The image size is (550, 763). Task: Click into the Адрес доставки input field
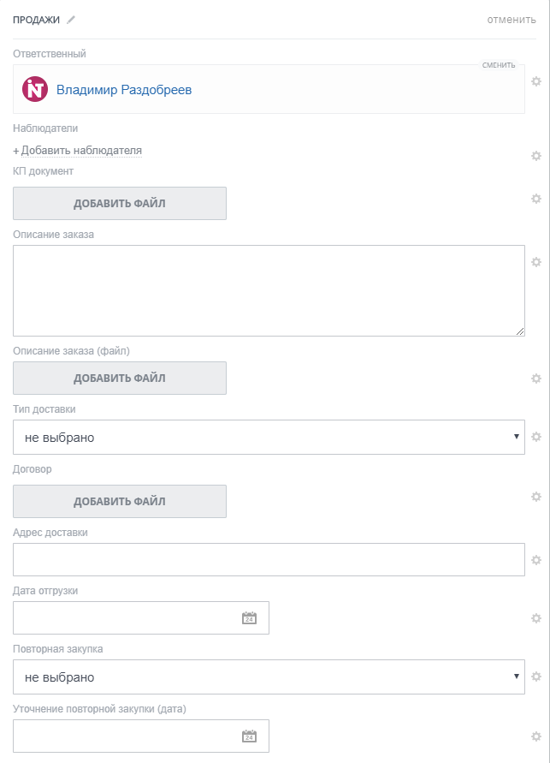click(269, 559)
